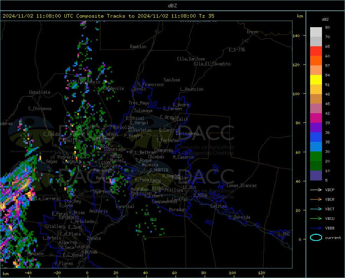Click the dBZ title at top
Image resolution: width=345 pixels, height=278 pixels.
click(x=172, y=6)
